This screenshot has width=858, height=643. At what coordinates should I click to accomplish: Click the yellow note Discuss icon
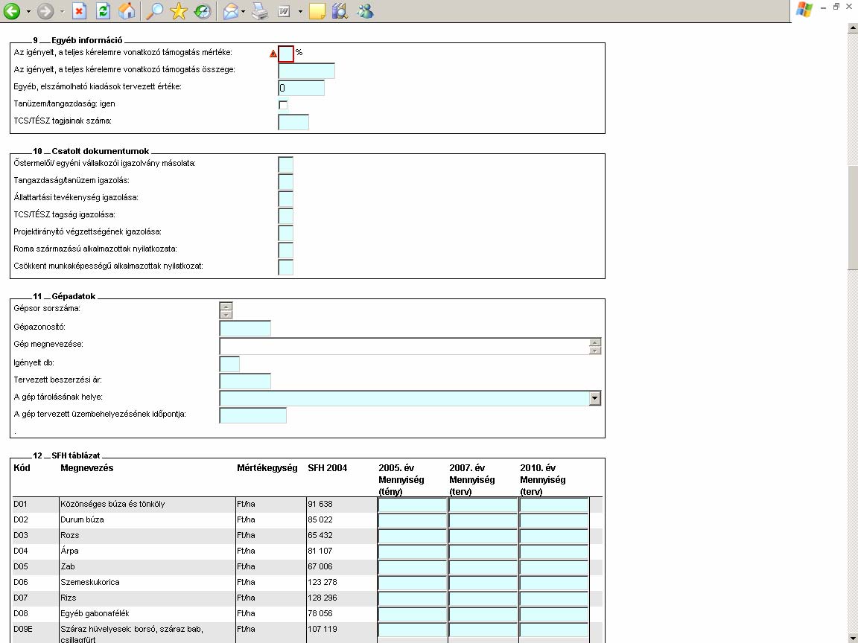tap(317, 11)
